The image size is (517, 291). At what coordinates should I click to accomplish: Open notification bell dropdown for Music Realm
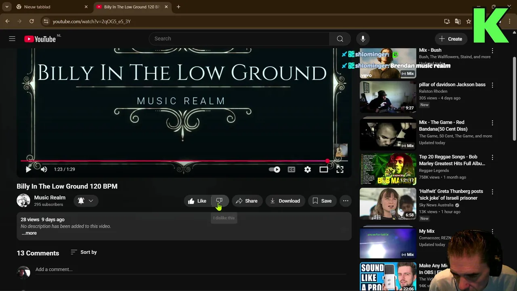[x=86, y=201]
